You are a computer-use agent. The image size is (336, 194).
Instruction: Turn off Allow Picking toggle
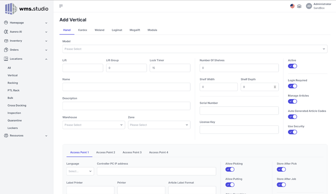pos(230,170)
